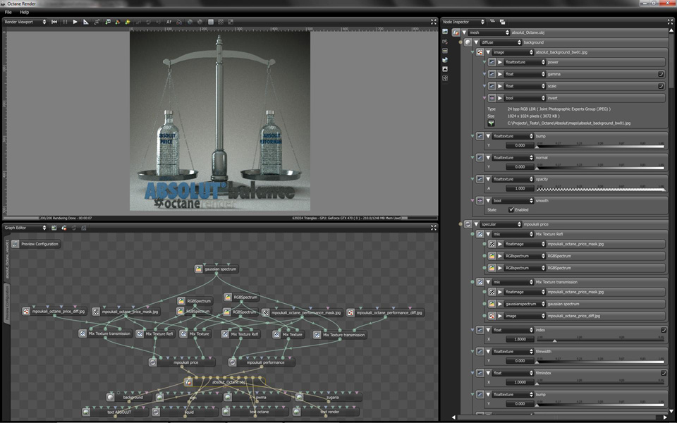This screenshot has height=423, width=677.
Task: Click the green image icon in Graph Editor toolbar
Action: (54, 228)
